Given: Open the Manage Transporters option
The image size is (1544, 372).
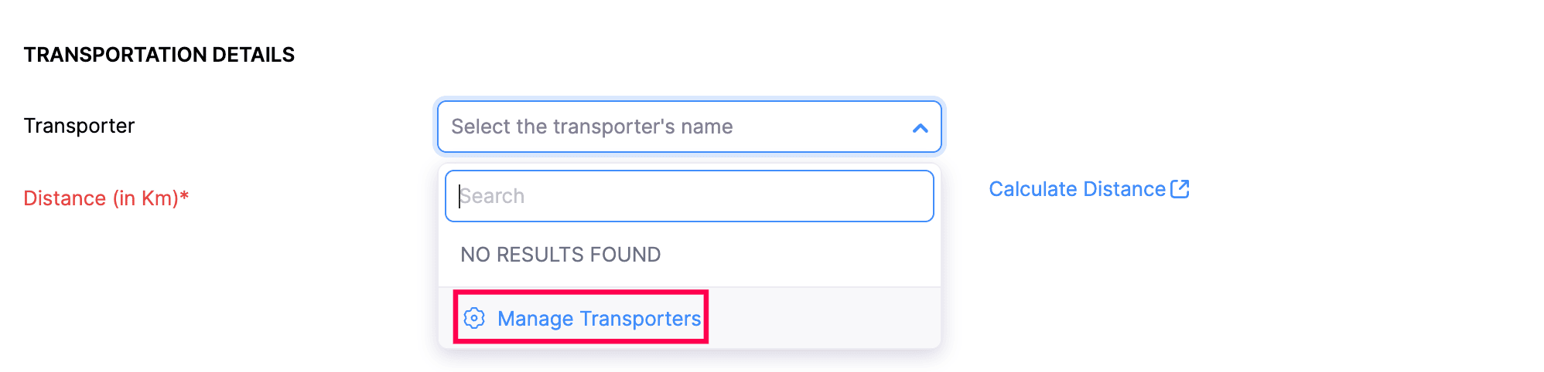Looking at the screenshot, I should [598, 318].
